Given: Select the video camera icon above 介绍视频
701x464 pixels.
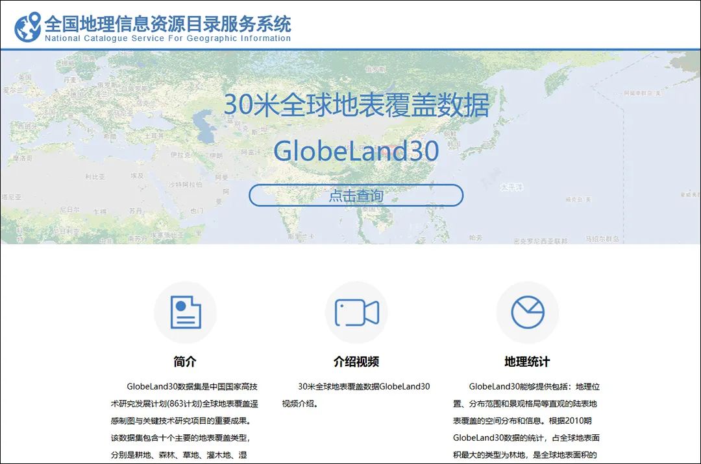Looking at the screenshot, I should pyautogui.click(x=356, y=312).
